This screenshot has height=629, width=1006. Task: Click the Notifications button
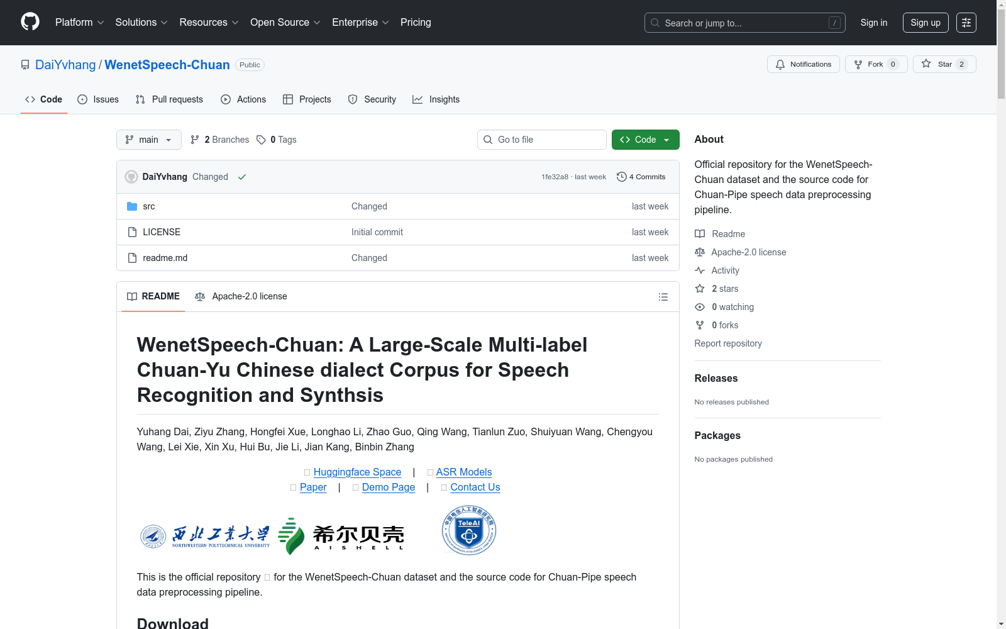tap(804, 64)
